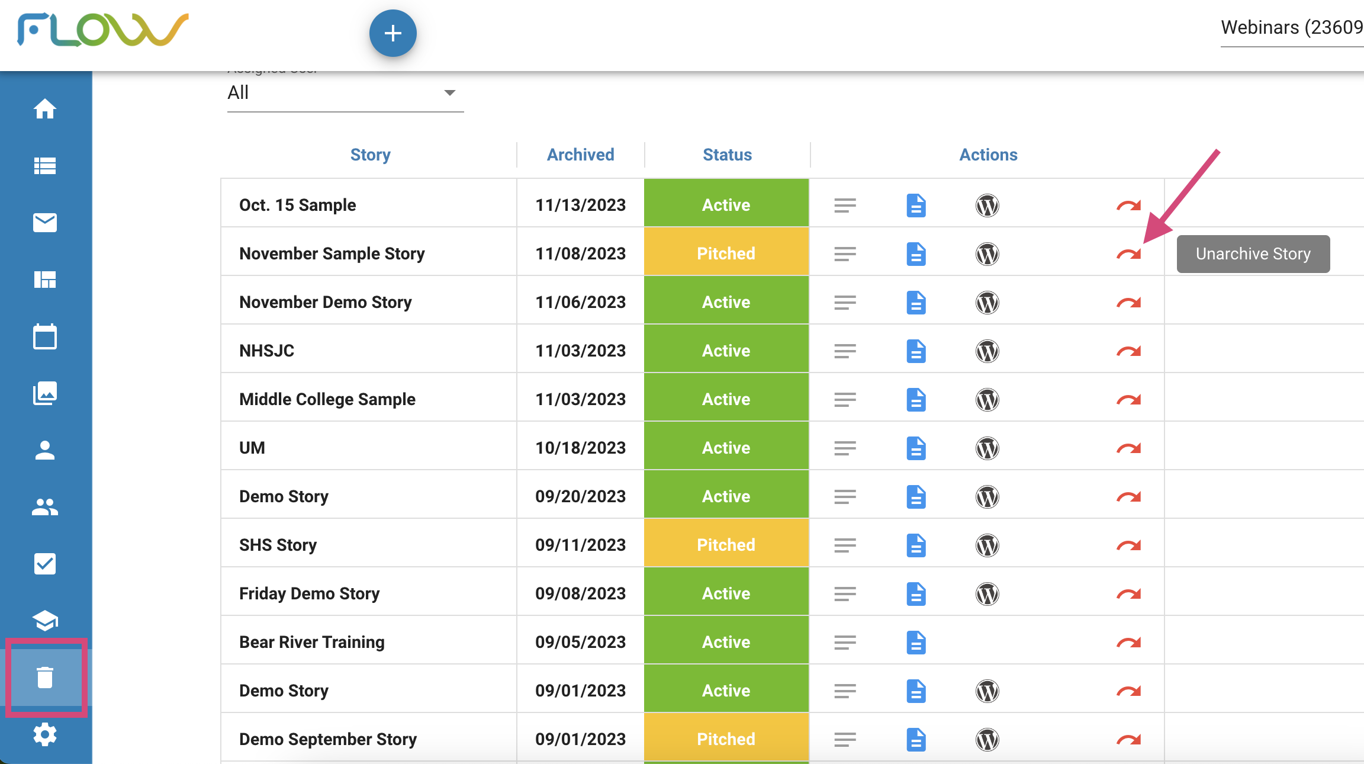Screen dimensions: 1364x764
Task: Show details lines icon for Friday Demo Story
Action: click(845, 594)
